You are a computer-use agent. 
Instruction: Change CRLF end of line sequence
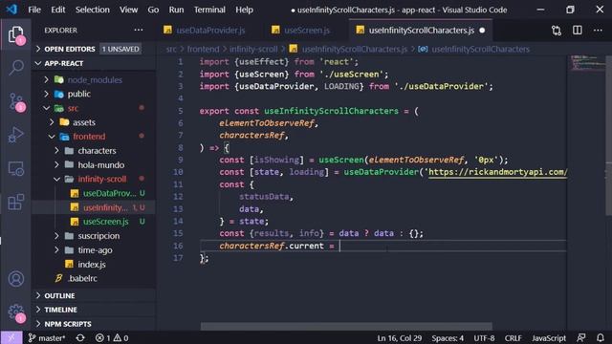(x=513, y=337)
